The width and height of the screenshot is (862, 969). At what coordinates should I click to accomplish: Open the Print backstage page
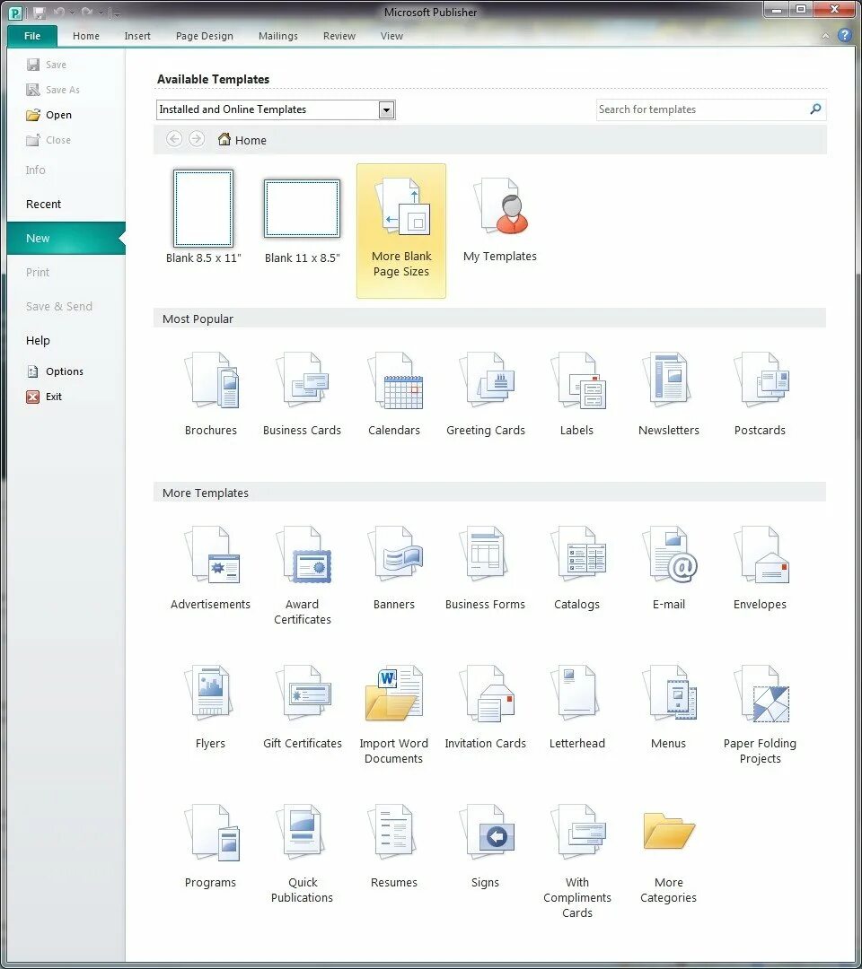point(37,272)
